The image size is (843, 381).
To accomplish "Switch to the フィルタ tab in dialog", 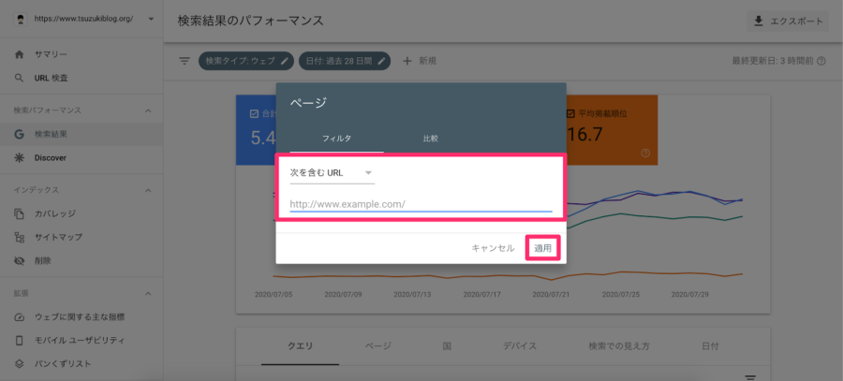I will pos(336,139).
